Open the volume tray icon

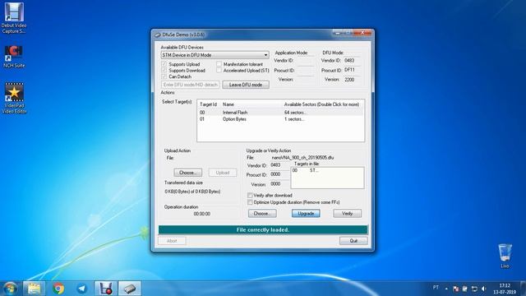click(483, 289)
